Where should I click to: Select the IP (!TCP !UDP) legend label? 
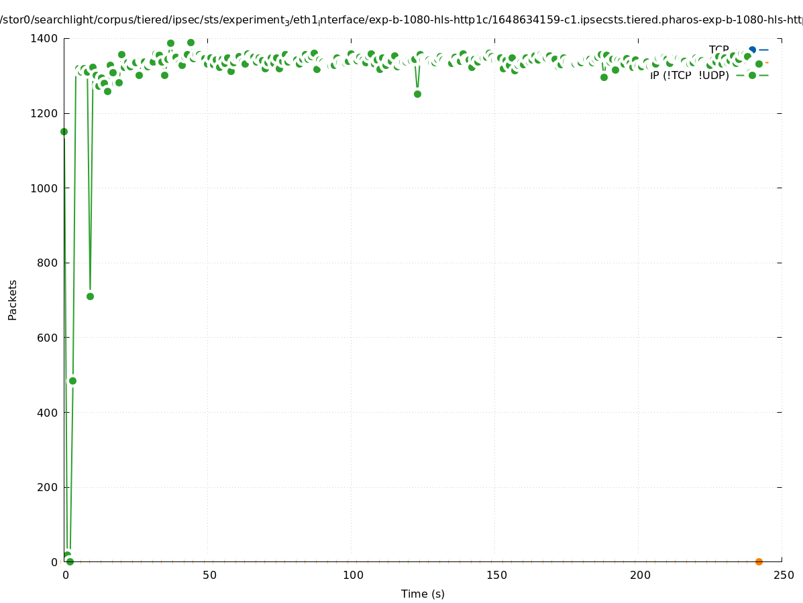pos(689,76)
